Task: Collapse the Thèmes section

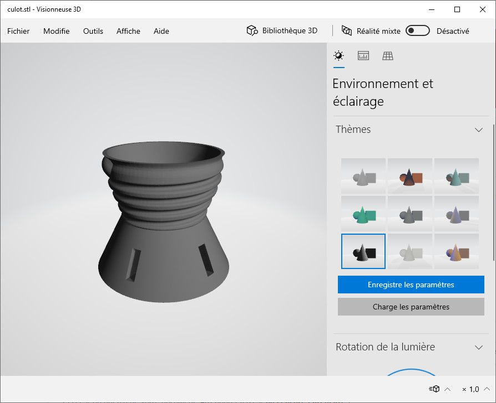Action: pyautogui.click(x=479, y=130)
